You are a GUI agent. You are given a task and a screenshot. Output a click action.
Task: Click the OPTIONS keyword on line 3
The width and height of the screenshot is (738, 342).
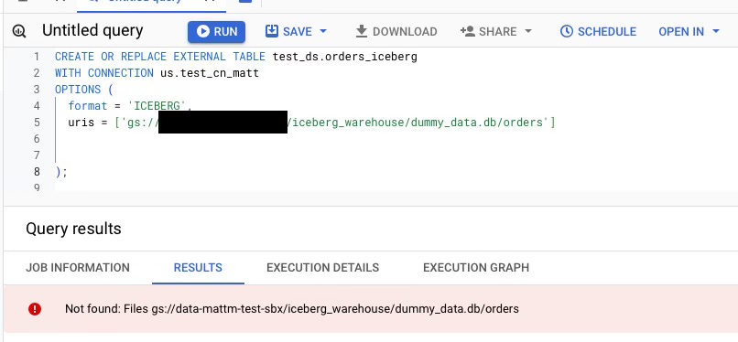78,90
